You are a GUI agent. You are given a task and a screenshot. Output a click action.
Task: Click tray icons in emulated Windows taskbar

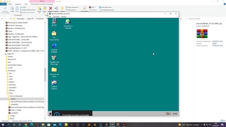point(168,114)
